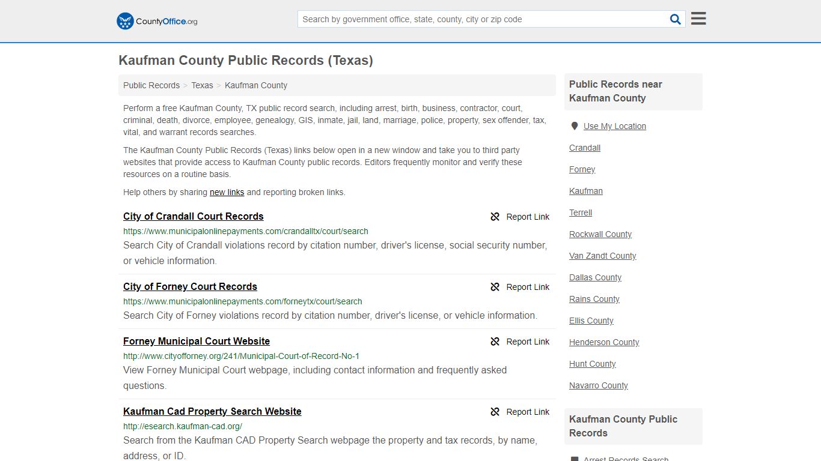Open the crandalltx court search URL
Image resolution: width=821 pixels, height=461 pixels.
click(x=246, y=231)
